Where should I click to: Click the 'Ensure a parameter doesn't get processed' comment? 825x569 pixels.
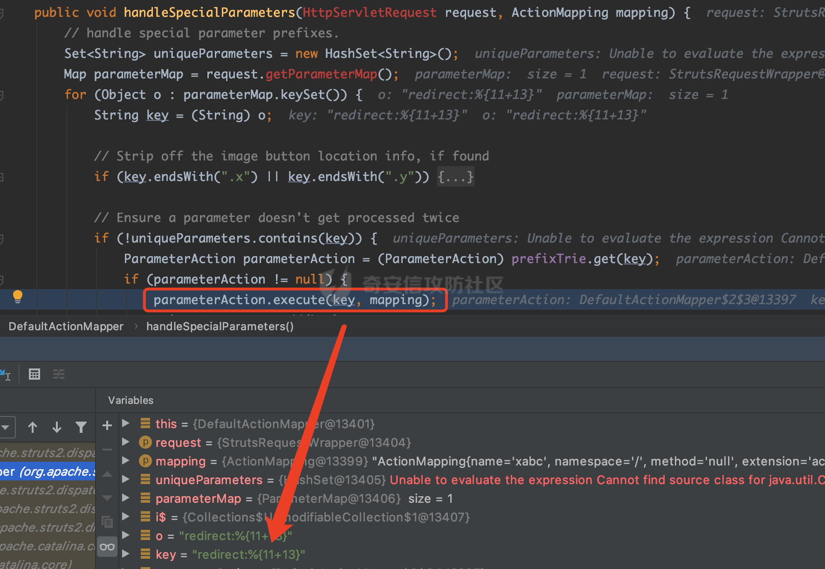click(276, 218)
